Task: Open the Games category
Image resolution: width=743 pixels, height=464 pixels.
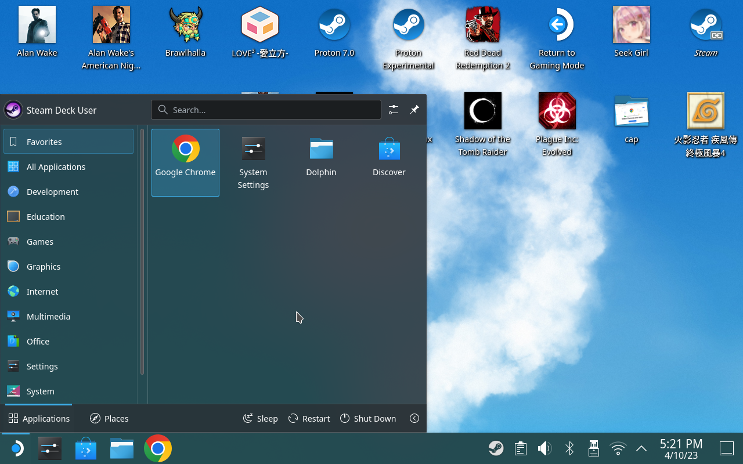Action: (x=68, y=241)
